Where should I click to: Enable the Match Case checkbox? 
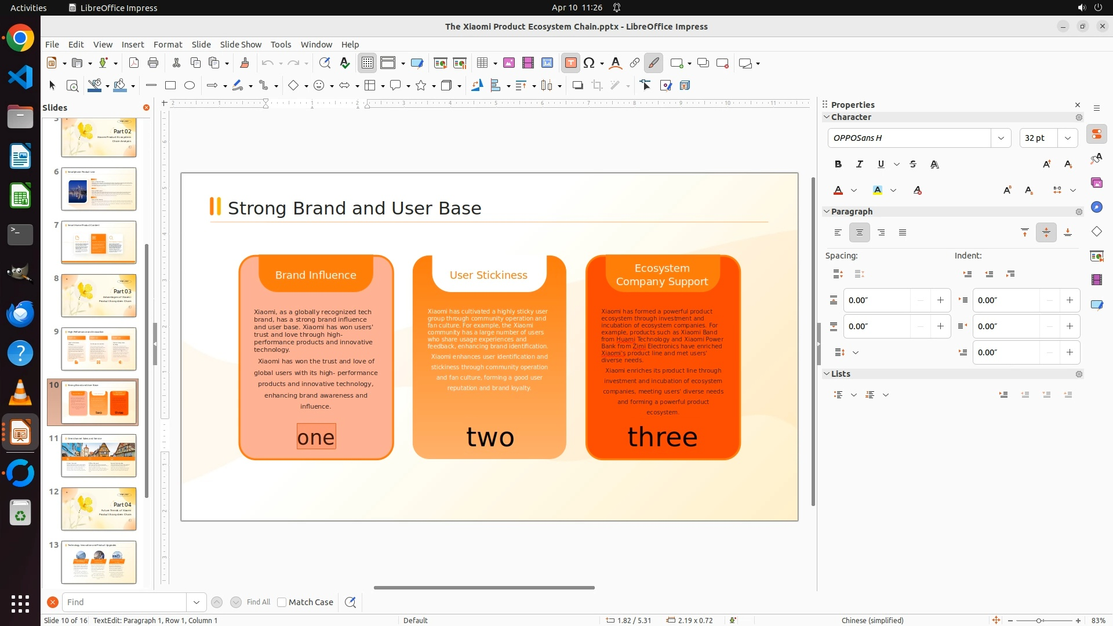282,602
